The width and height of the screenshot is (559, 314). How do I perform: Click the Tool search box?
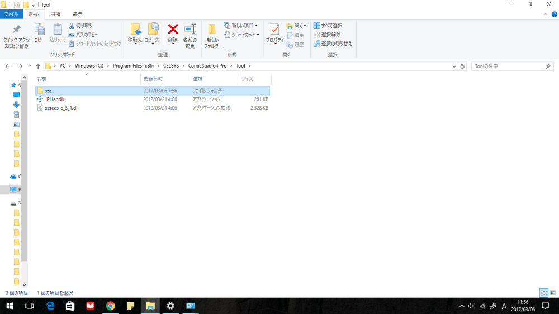pos(512,66)
